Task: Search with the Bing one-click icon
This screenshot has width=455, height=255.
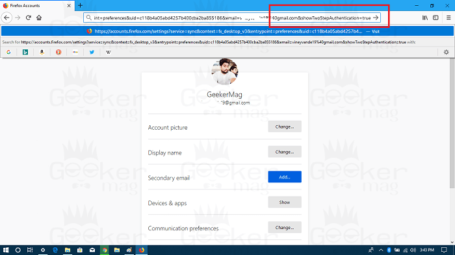Action: pos(25,52)
